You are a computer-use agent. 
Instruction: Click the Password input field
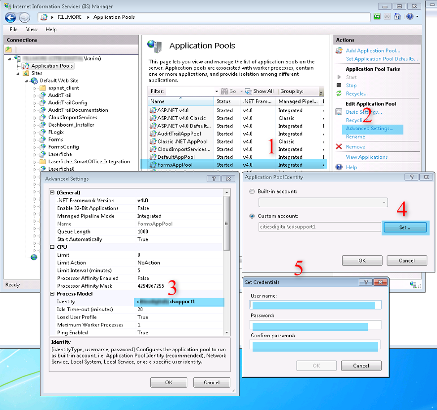(315, 325)
